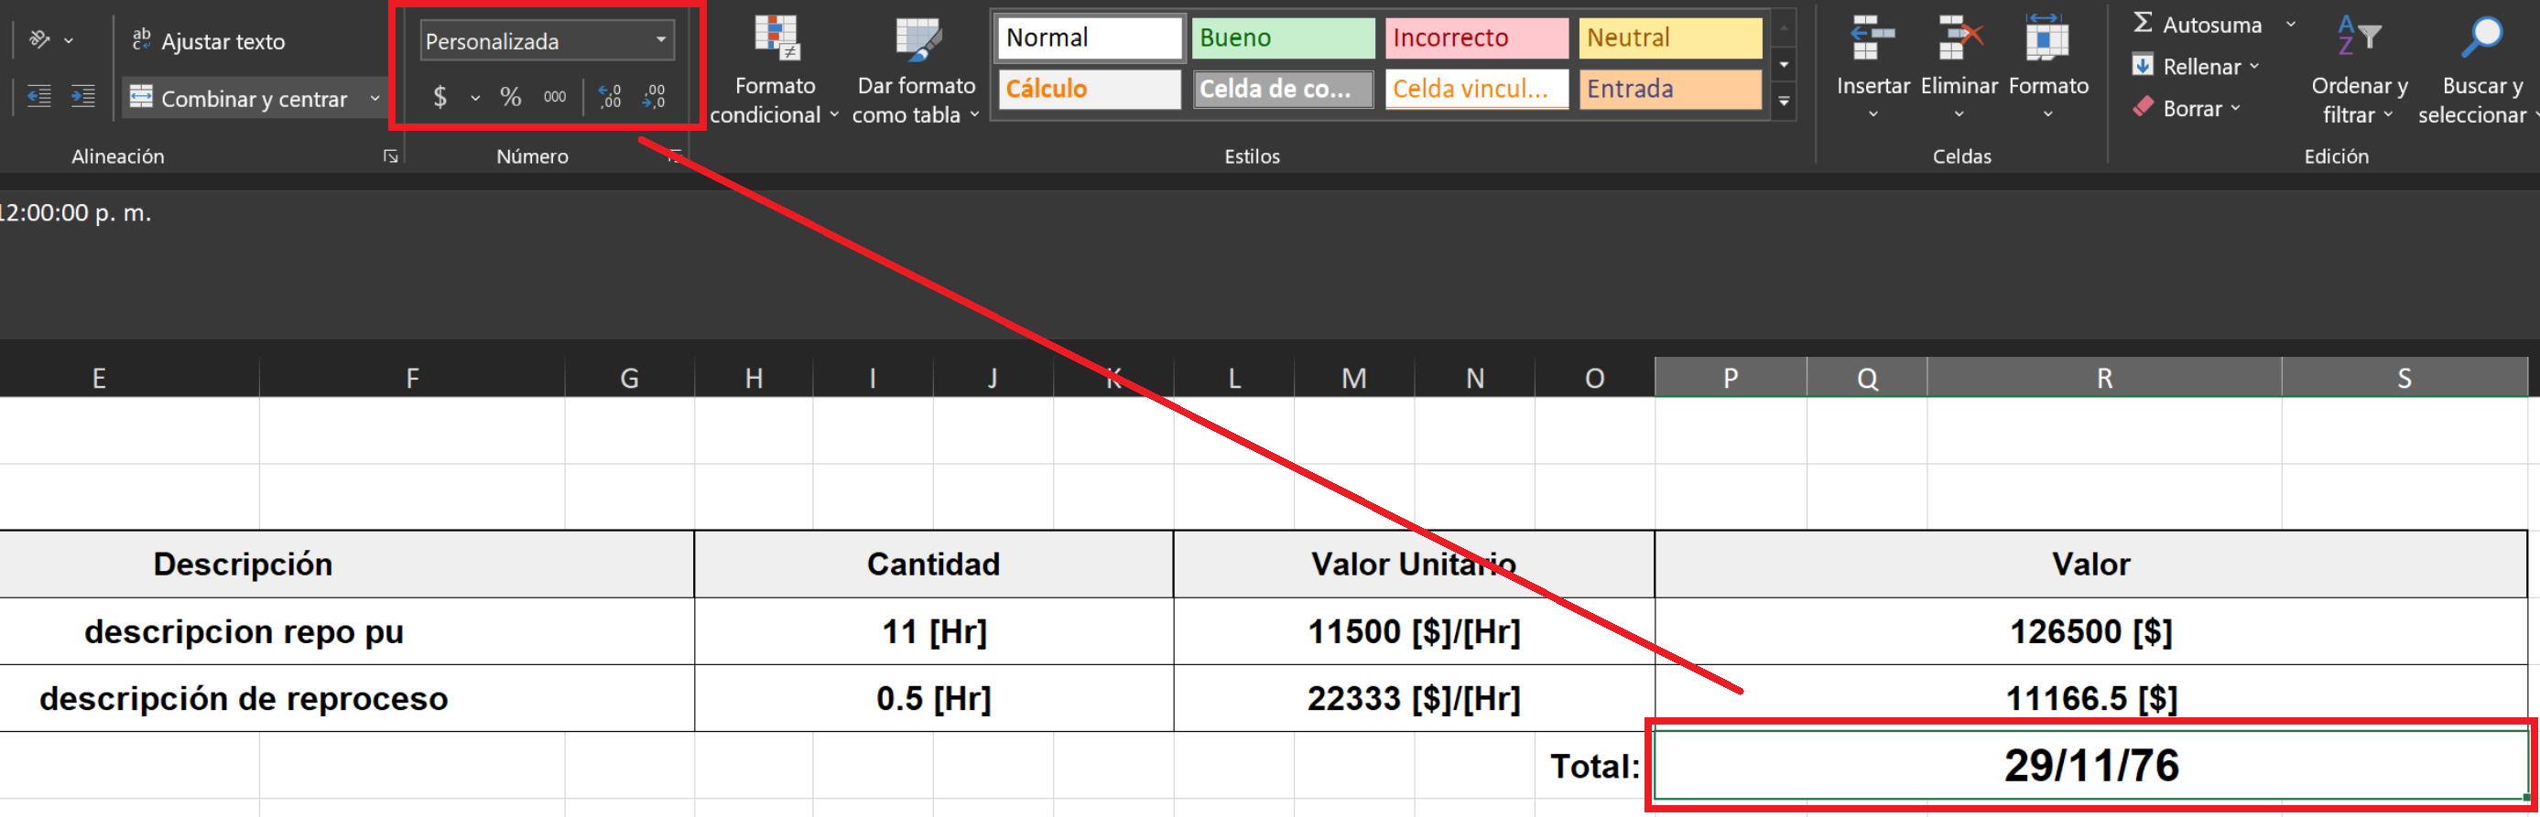
Task: Toggle Ajustar texto wrapping
Action: (209, 41)
